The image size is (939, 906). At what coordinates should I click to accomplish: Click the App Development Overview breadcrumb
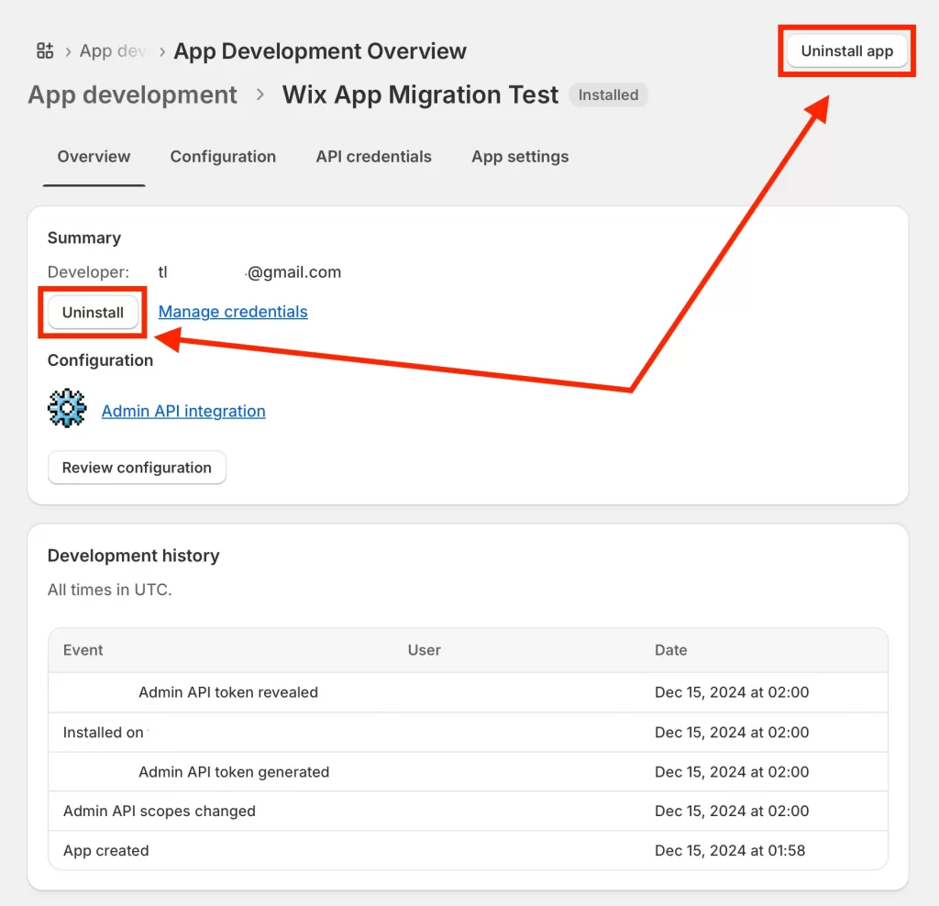click(x=319, y=51)
